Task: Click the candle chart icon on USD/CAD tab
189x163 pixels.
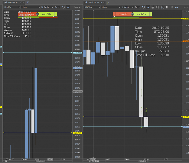Action: (x=86, y=2)
